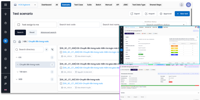Open the VCB Digibank project dropdown
200x100 pixels.
pyautogui.click(x=24, y=5)
